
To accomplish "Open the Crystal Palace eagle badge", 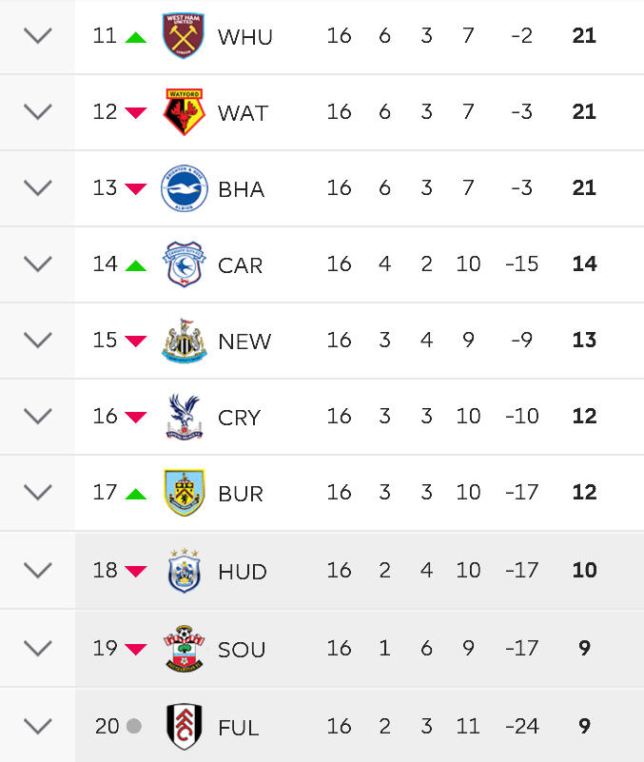I will tap(185, 417).
